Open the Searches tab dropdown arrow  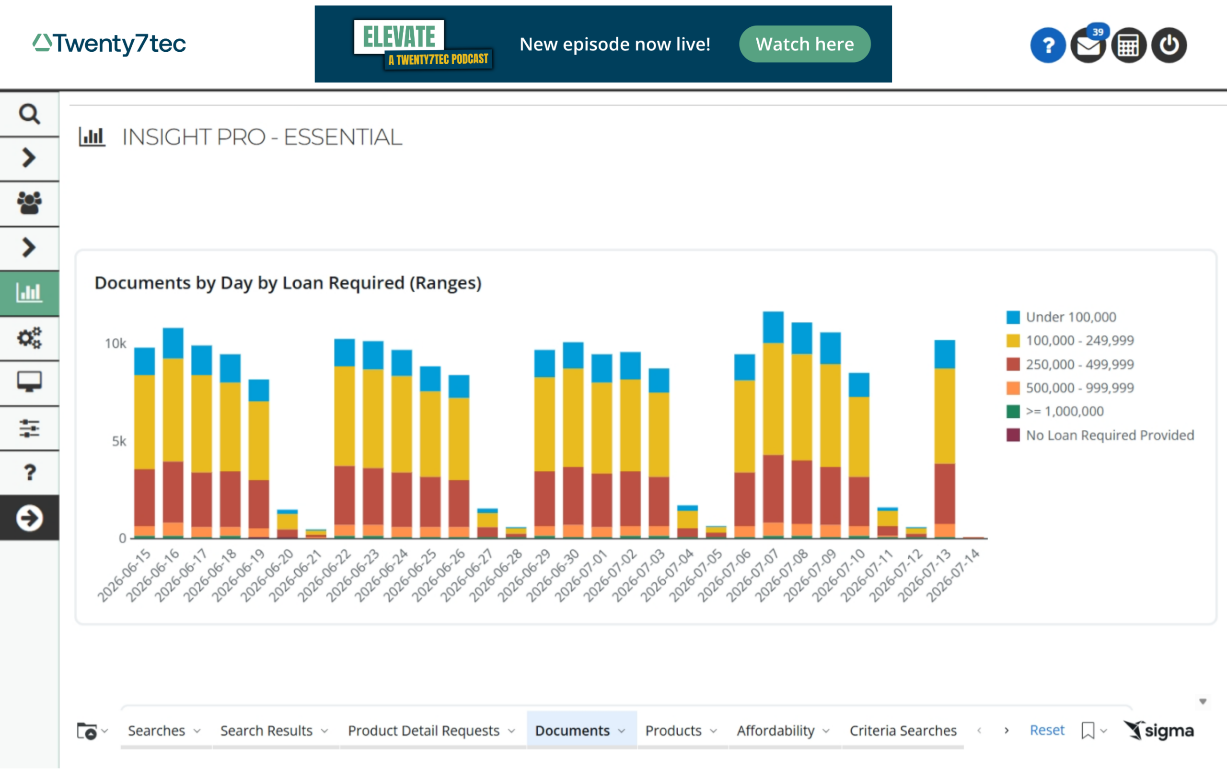(197, 731)
